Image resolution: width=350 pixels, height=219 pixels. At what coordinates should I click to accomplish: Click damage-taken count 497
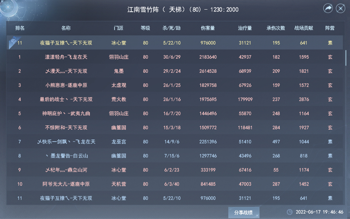click(276, 142)
